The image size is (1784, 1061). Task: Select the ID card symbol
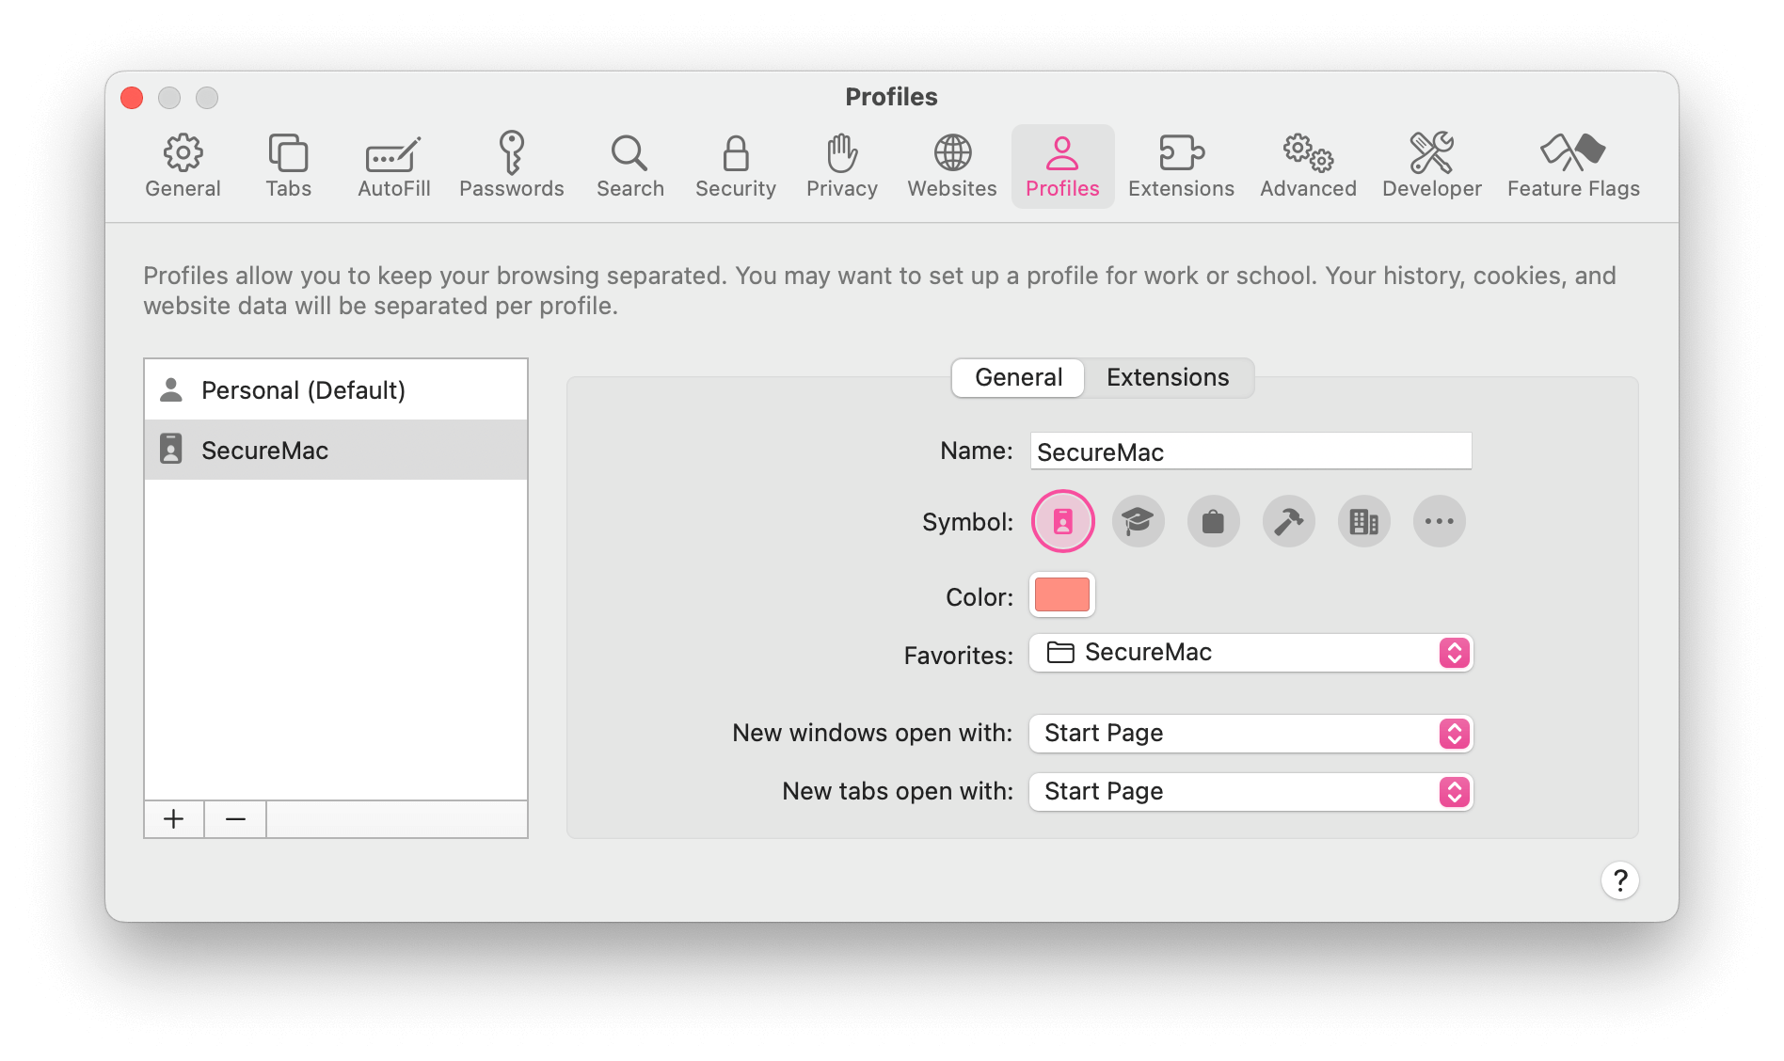click(x=1061, y=521)
